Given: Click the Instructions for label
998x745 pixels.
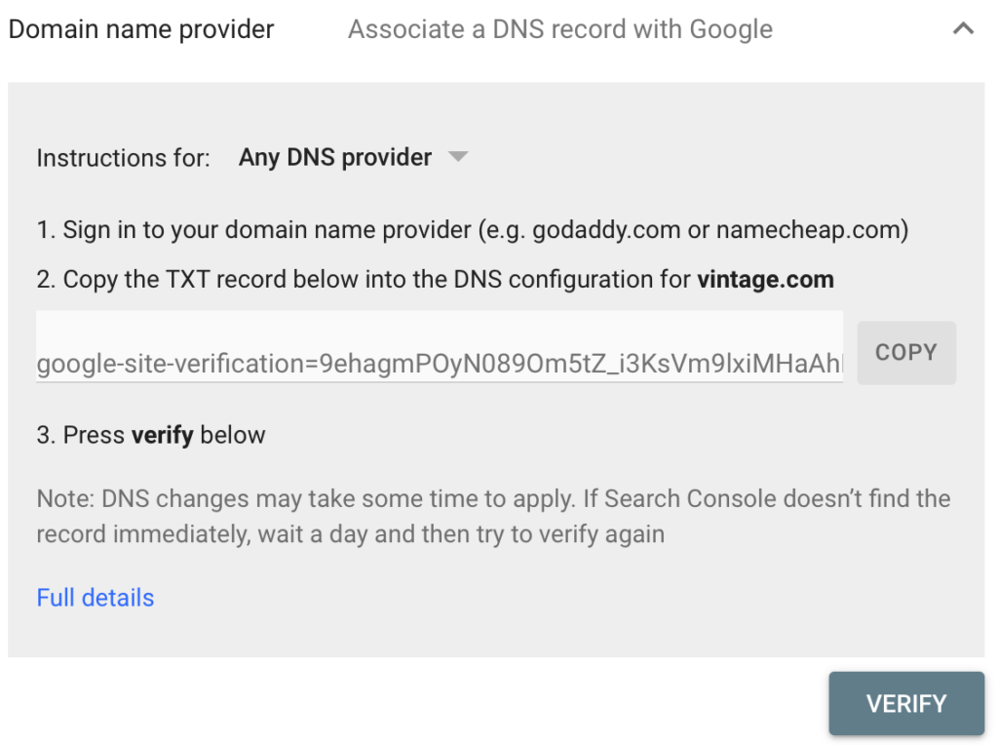Looking at the screenshot, I should tap(123, 158).
